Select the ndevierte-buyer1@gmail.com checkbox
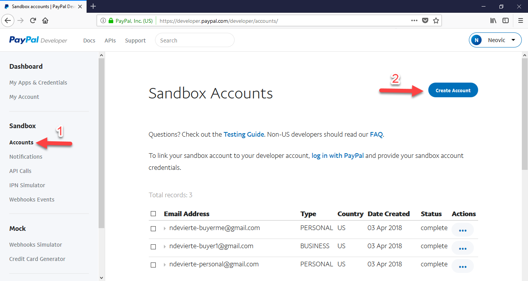The image size is (528, 281). coord(153,247)
